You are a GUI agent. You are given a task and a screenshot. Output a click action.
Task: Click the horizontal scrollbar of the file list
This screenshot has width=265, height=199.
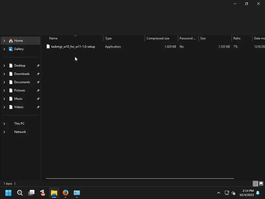[140, 178]
